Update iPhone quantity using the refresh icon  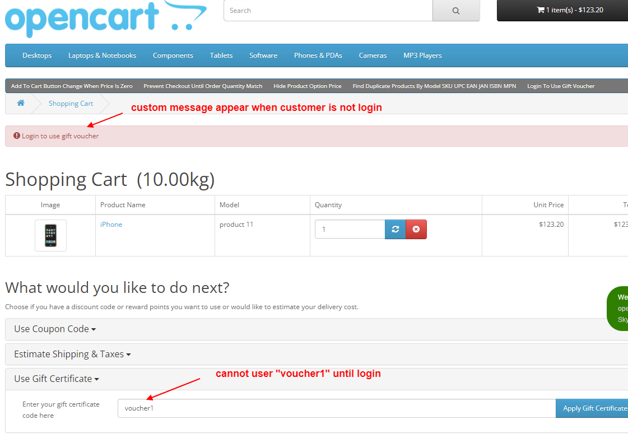(395, 229)
